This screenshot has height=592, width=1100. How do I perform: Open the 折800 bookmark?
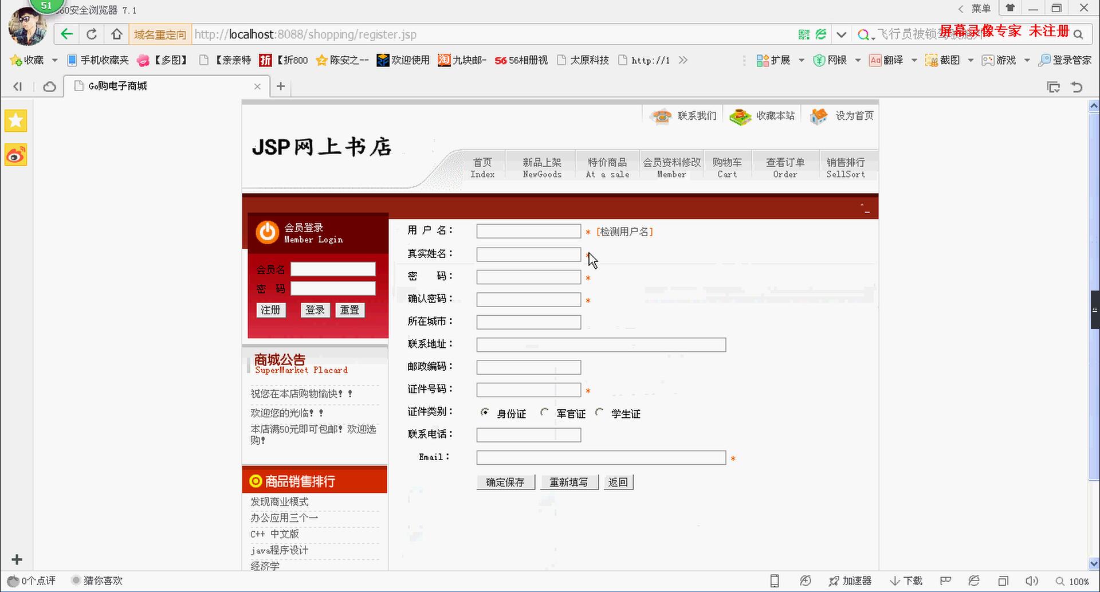(x=284, y=60)
